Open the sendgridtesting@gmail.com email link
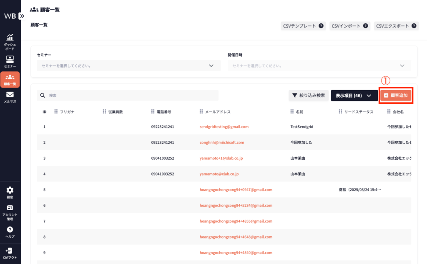This screenshot has height=264, width=427. [x=224, y=127]
